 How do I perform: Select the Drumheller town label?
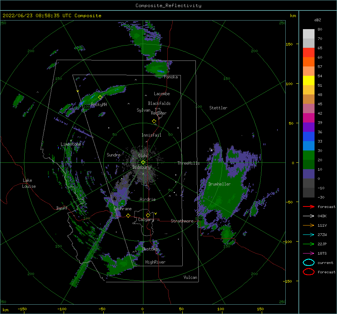(219, 184)
